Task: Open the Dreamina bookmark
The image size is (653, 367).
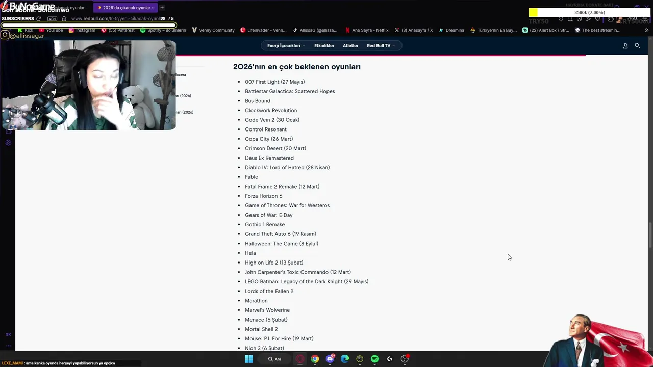Action: (451, 30)
